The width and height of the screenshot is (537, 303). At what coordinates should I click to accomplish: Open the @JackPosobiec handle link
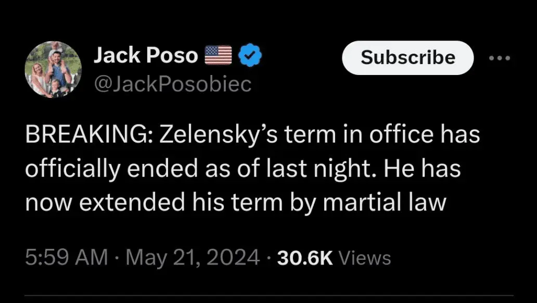pos(172,83)
